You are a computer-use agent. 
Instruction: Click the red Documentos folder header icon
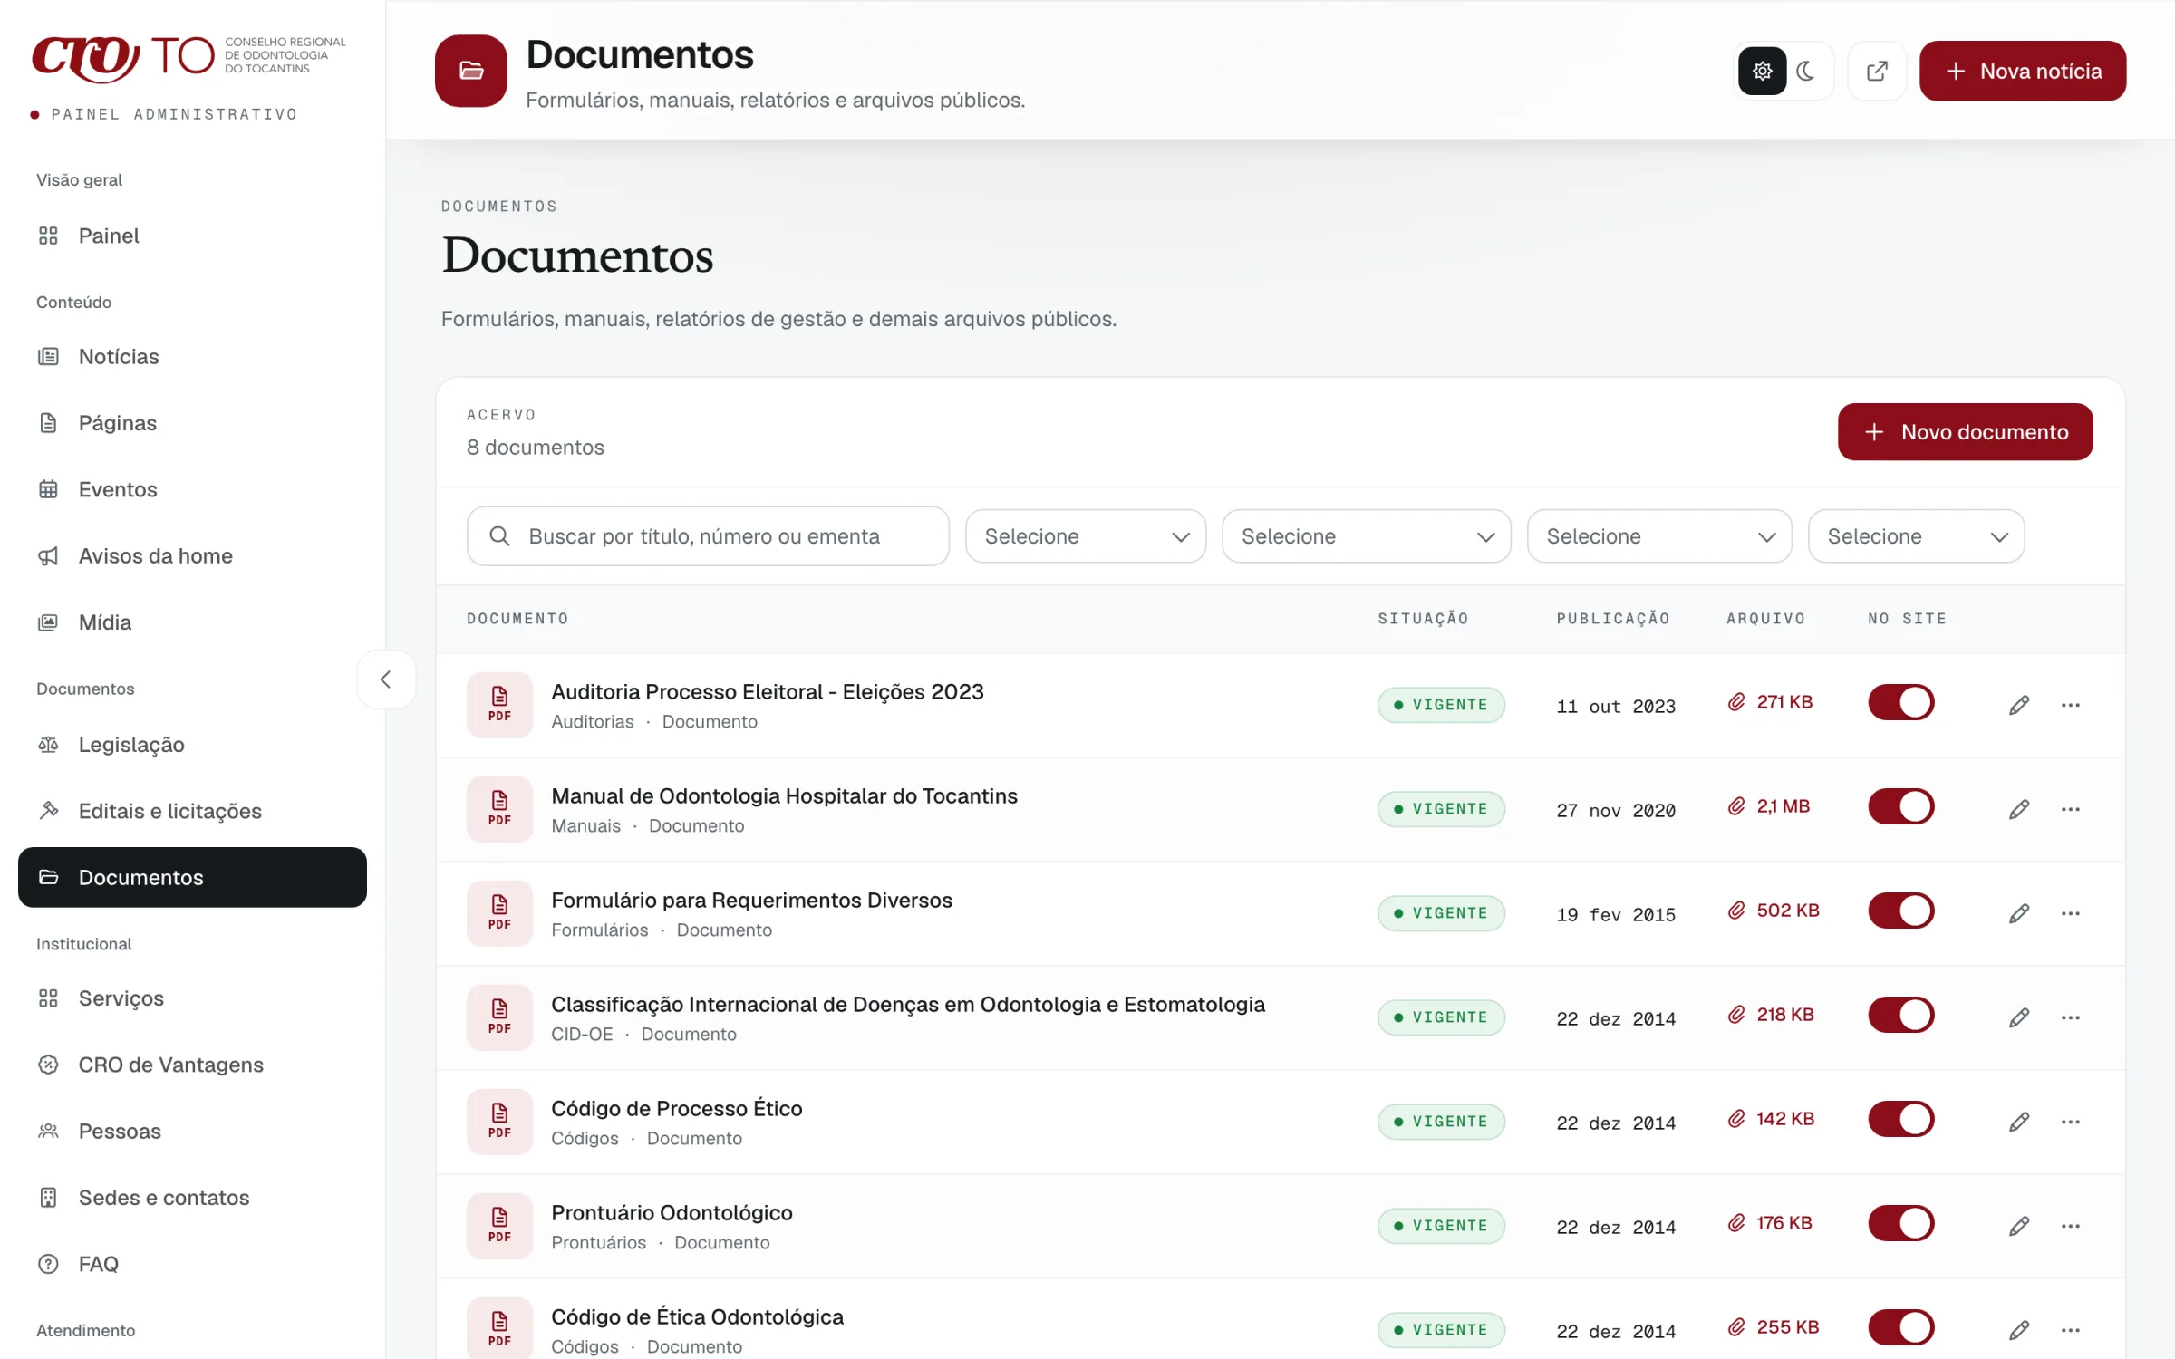click(x=471, y=71)
